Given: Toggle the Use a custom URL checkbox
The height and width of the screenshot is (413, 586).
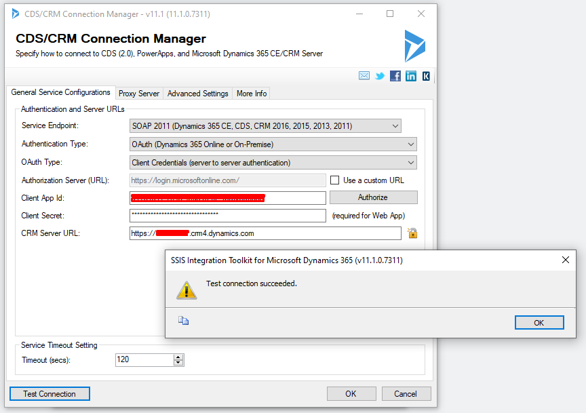Looking at the screenshot, I should coord(335,180).
